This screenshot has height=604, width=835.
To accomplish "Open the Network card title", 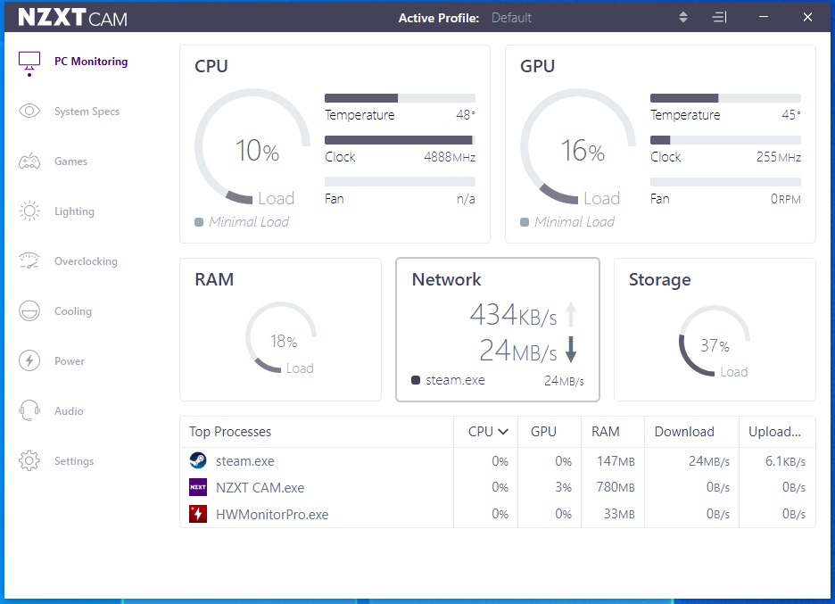I will 446,279.
